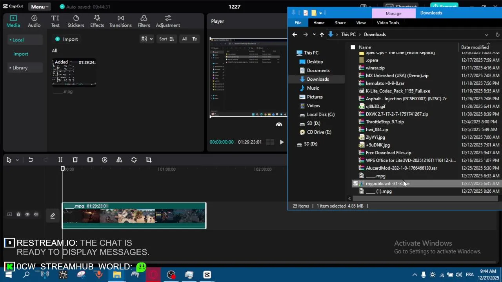Click the timeline playhead marker
Image resolution: width=502 pixels, height=282 pixels.
(x=62, y=169)
